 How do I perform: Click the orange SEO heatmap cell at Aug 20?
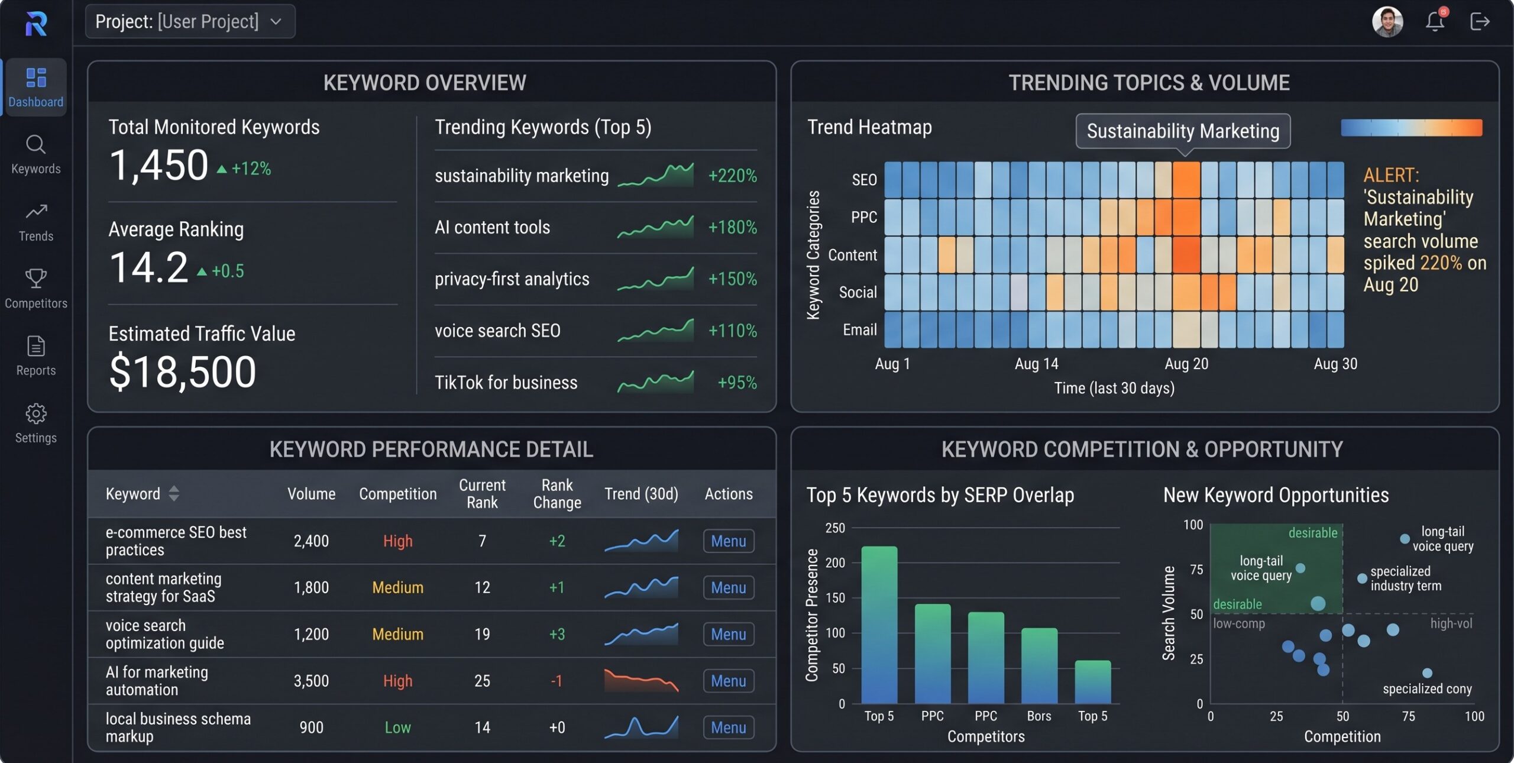[1186, 180]
